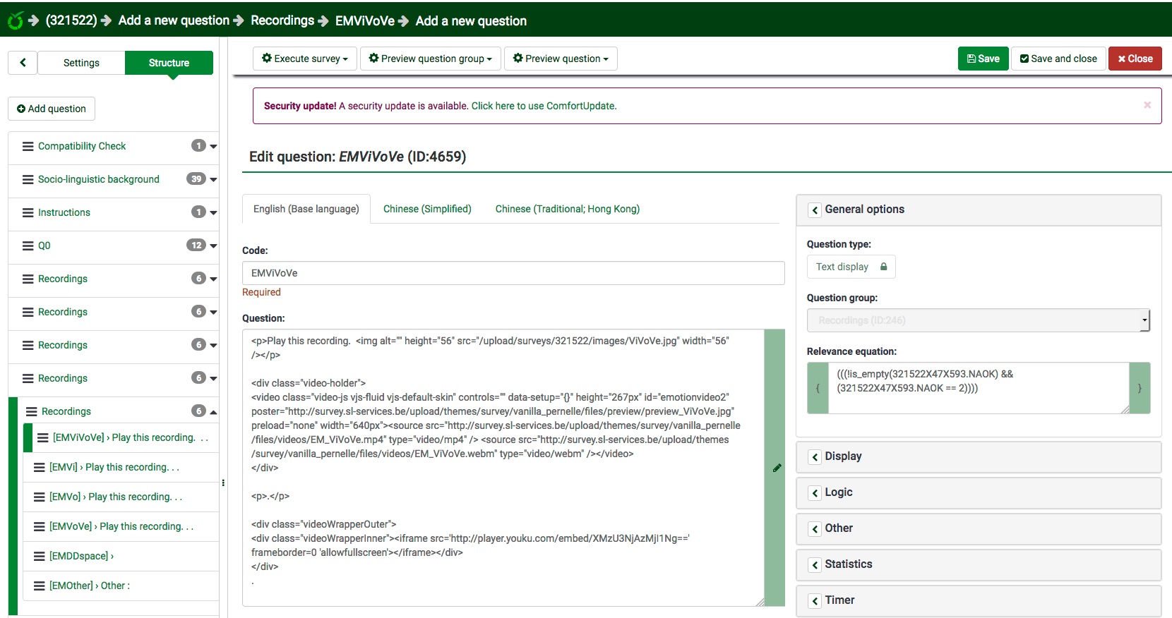This screenshot has width=1172, height=618.
Task: Click the LimeSurvey logo icon
Action: click(x=15, y=20)
